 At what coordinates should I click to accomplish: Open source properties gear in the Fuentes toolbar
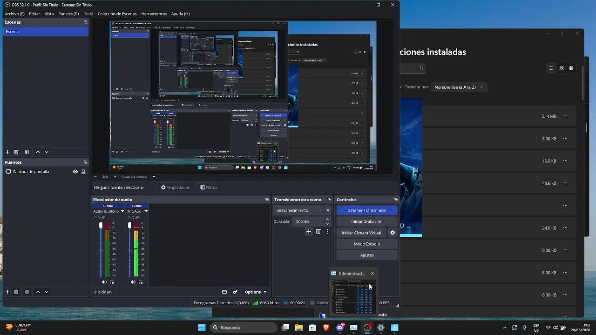click(27, 292)
